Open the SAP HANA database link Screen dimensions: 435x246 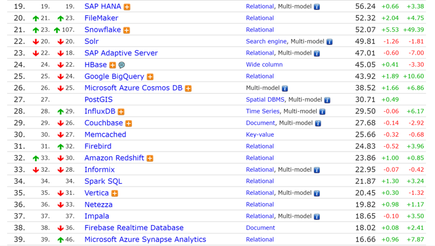click(x=103, y=7)
